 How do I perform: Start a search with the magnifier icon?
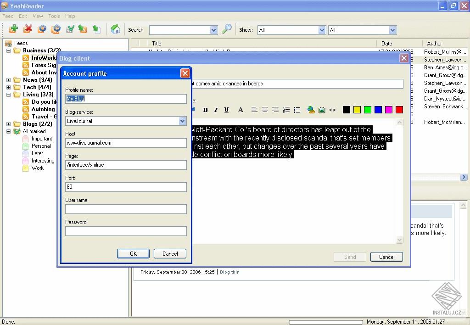(x=227, y=29)
